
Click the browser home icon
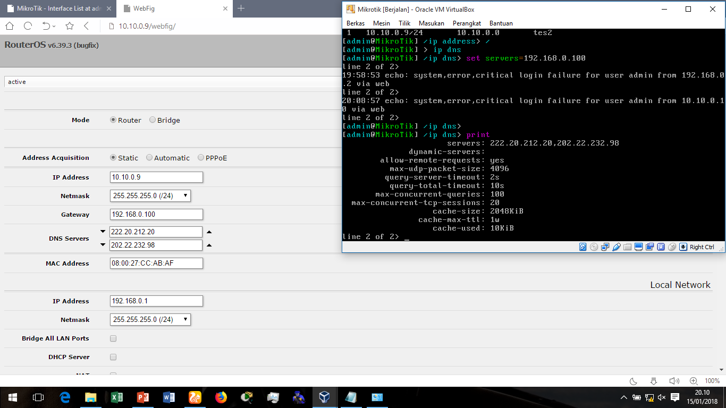10,26
